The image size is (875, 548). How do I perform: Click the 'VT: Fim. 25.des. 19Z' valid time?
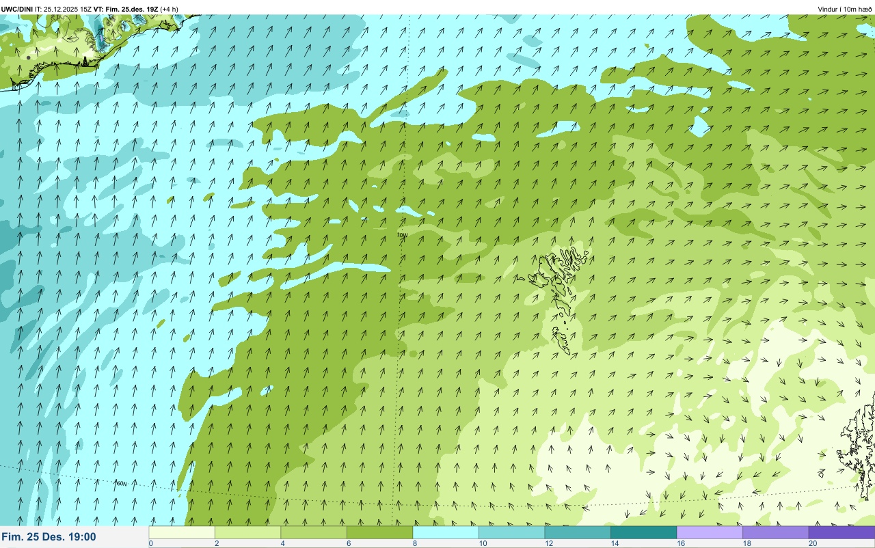tap(126, 9)
